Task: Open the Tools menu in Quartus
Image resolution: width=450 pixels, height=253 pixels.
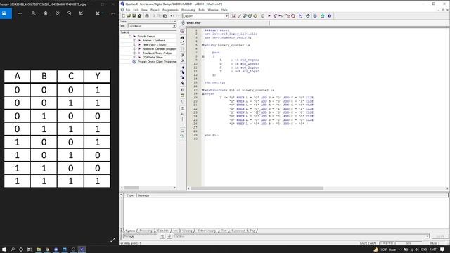Action: point(202,10)
